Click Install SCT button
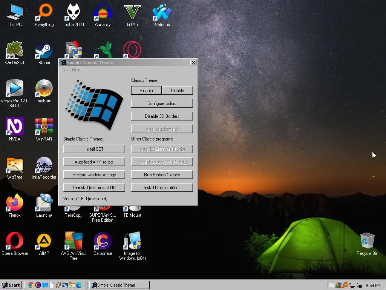Image resolution: width=386 pixels, height=290 pixels. 94,149
